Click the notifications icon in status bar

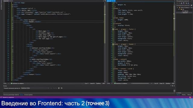(190, 97)
